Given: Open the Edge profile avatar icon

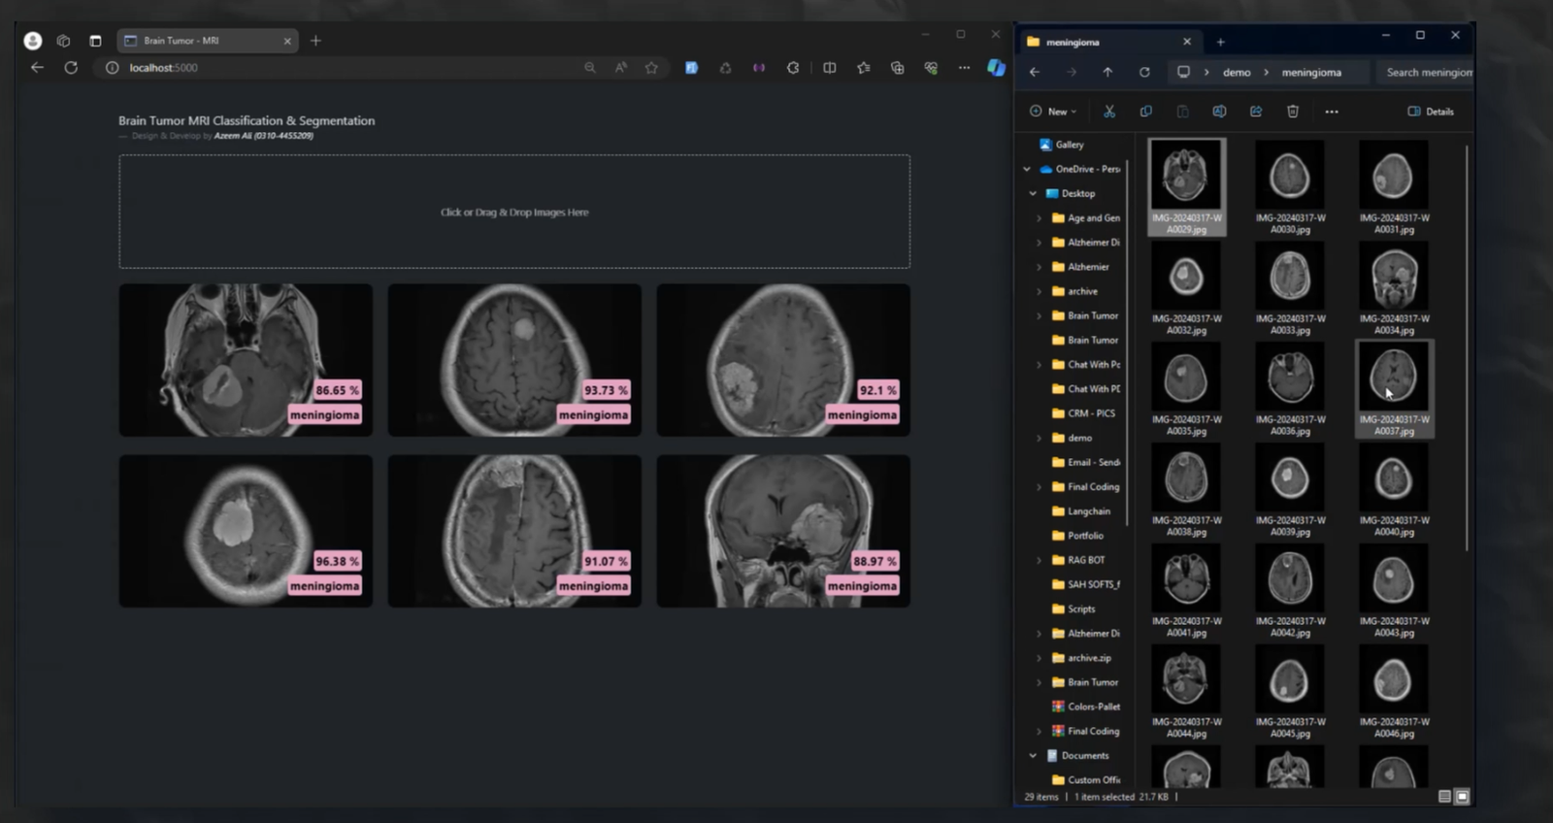Looking at the screenshot, I should click(x=33, y=41).
